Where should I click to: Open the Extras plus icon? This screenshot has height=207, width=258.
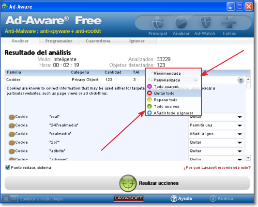pos(229,22)
